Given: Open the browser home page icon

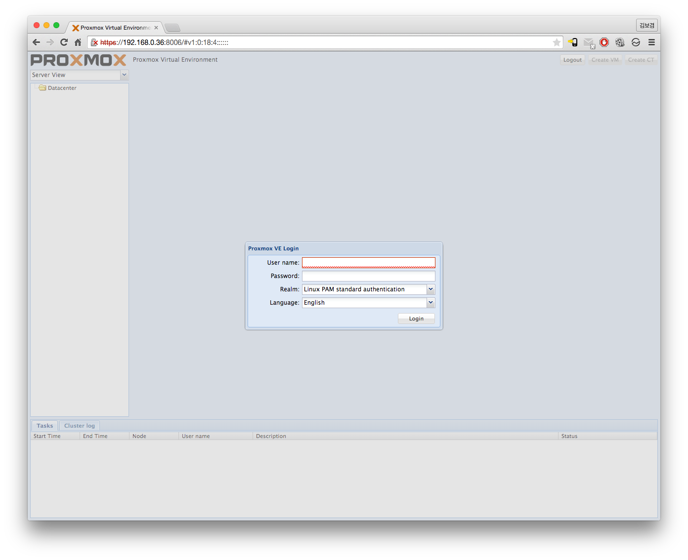Looking at the screenshot, I should tap(78, 42).
